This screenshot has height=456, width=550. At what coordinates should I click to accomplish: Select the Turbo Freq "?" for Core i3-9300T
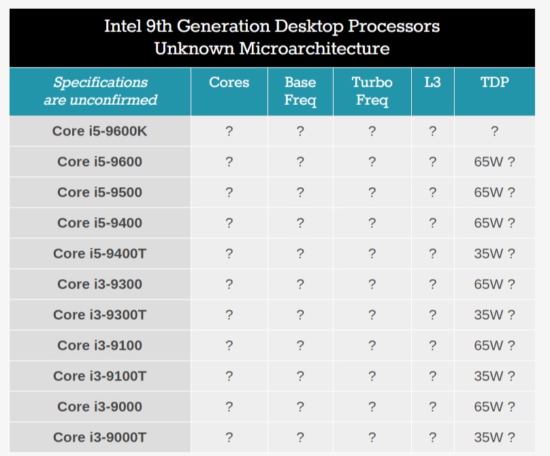click(x=372, y=315)
